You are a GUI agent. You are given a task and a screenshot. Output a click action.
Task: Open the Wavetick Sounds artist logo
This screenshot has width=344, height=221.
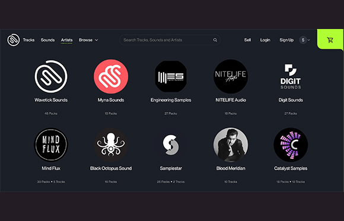pyautogui.click(x=51, y=76)
